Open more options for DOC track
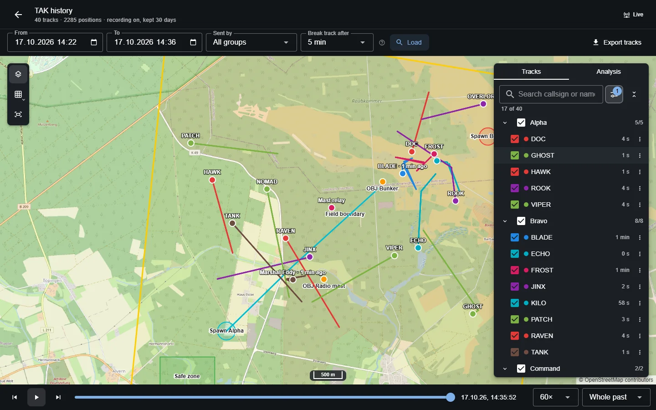 (640, 139)
